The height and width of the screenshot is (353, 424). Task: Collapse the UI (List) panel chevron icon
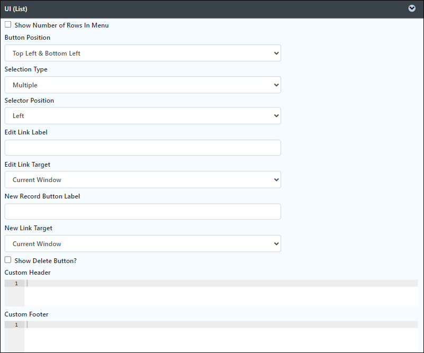(412, 8)
